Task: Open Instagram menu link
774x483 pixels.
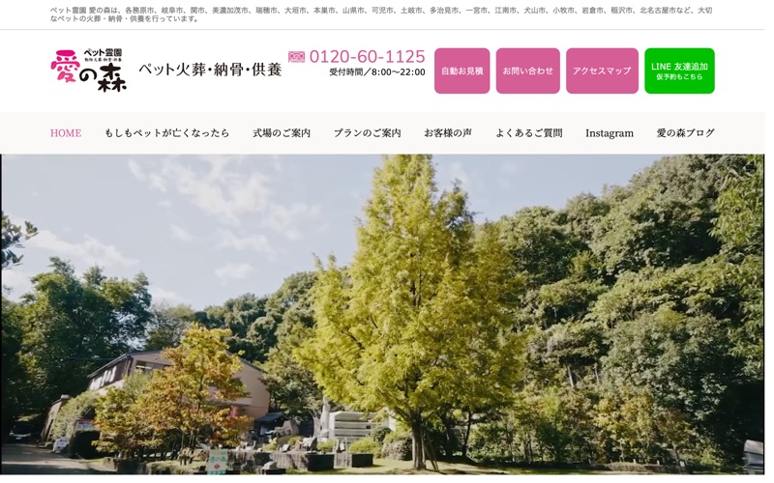Action: 610,133
